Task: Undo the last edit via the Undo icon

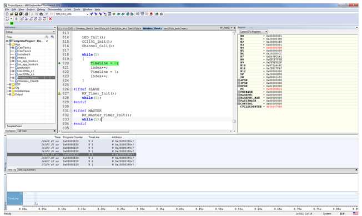Action: pos(47,14)
